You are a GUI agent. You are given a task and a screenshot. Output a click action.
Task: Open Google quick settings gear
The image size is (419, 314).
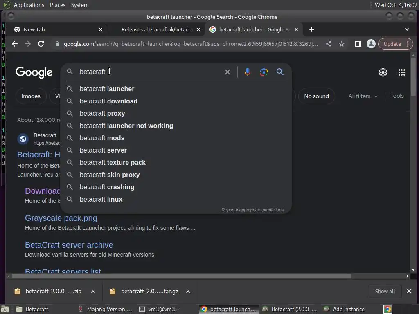click(x=383, y=72)
